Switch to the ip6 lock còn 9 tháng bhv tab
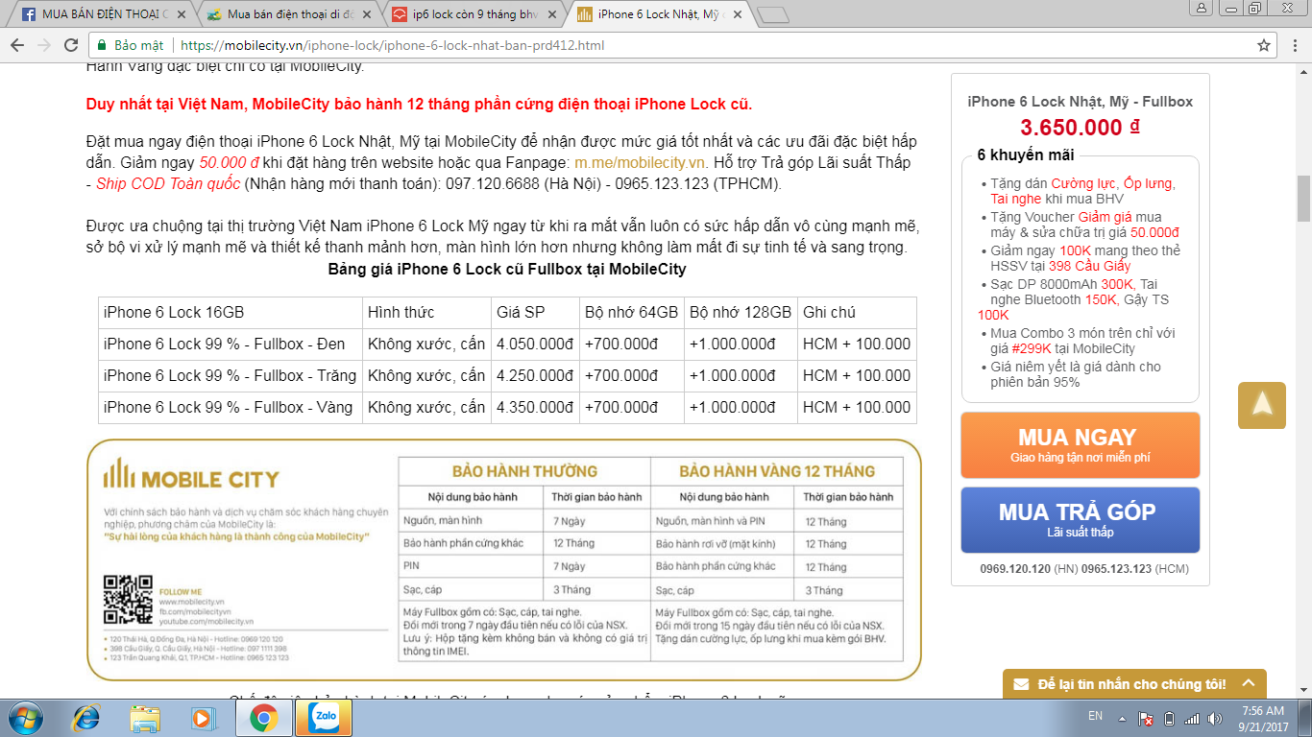1312x737 pixels. pos(468,14)
